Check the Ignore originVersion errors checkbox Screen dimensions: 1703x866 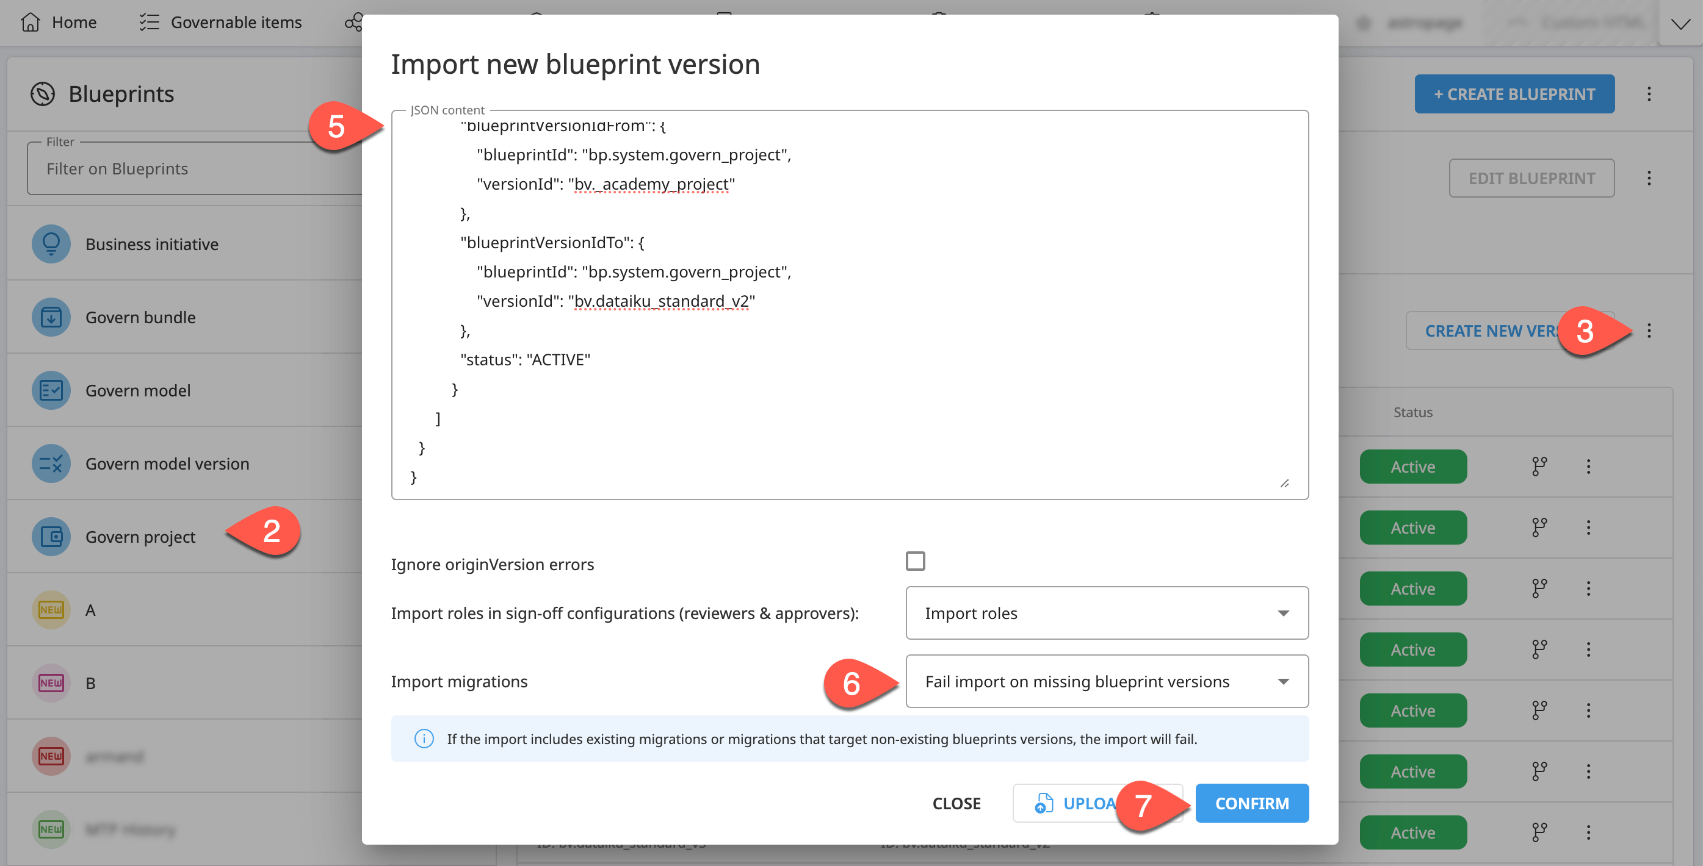tap(917, 561)
